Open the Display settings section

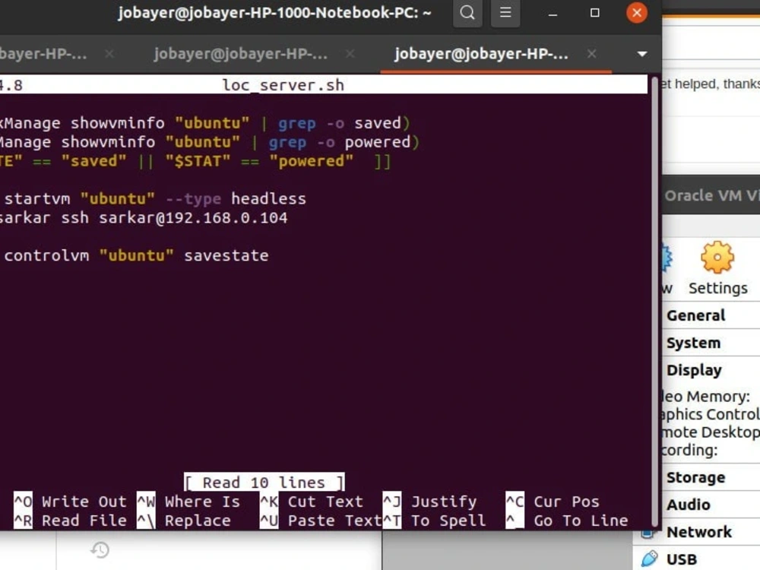coord(694,370)
